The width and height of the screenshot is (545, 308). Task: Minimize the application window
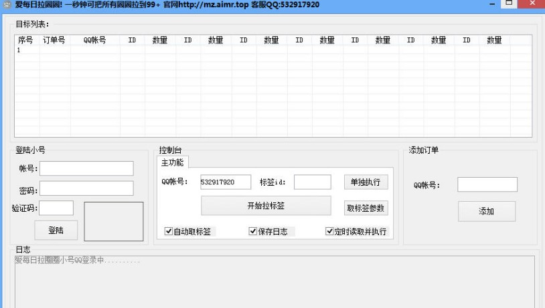point(492,4)
